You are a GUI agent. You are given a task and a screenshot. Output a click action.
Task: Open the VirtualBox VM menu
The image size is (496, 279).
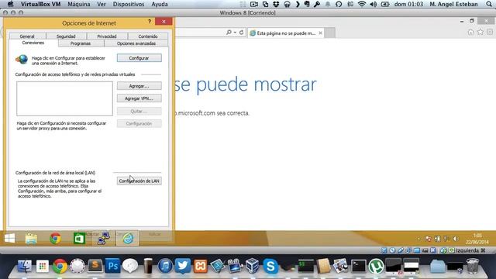pos(40,4)
